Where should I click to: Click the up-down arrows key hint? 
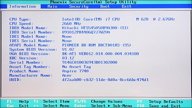(36, 101)
